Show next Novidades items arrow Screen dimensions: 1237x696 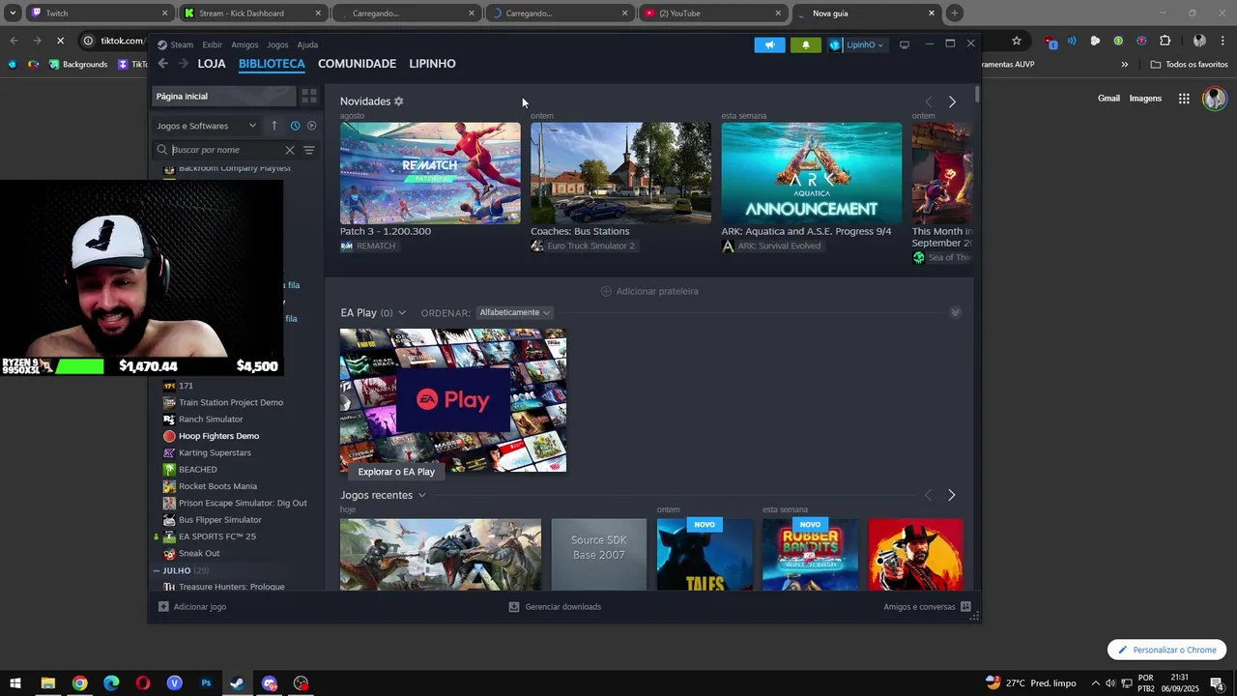point(951,101)
